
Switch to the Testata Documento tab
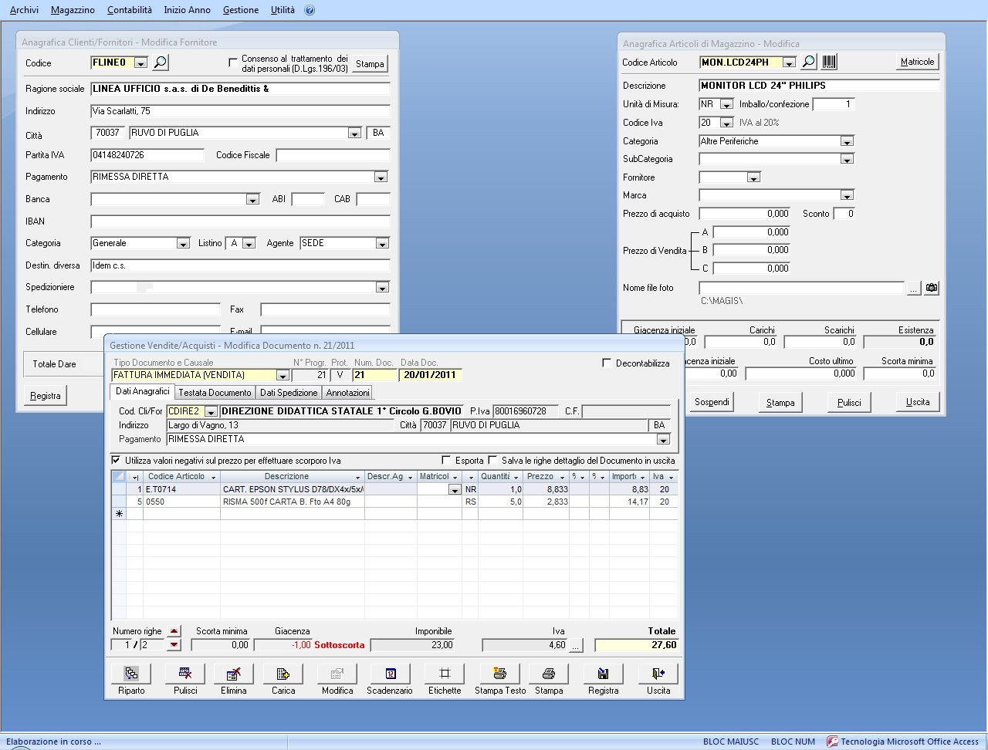[x=215, y=393]
